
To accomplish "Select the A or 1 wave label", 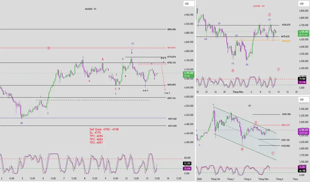I will tap(145, 91).
